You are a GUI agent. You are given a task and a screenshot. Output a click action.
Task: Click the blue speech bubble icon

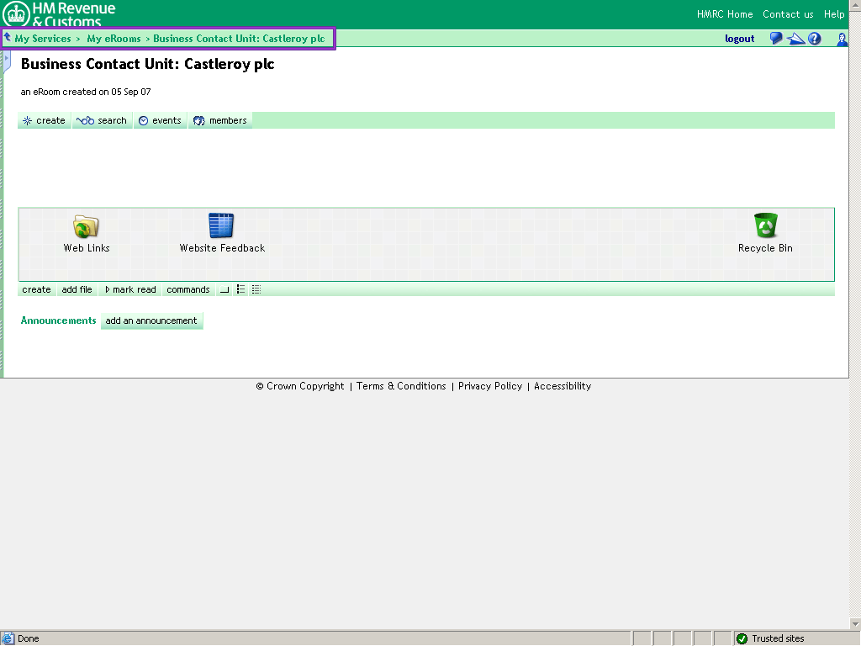(x=776, y=39)
